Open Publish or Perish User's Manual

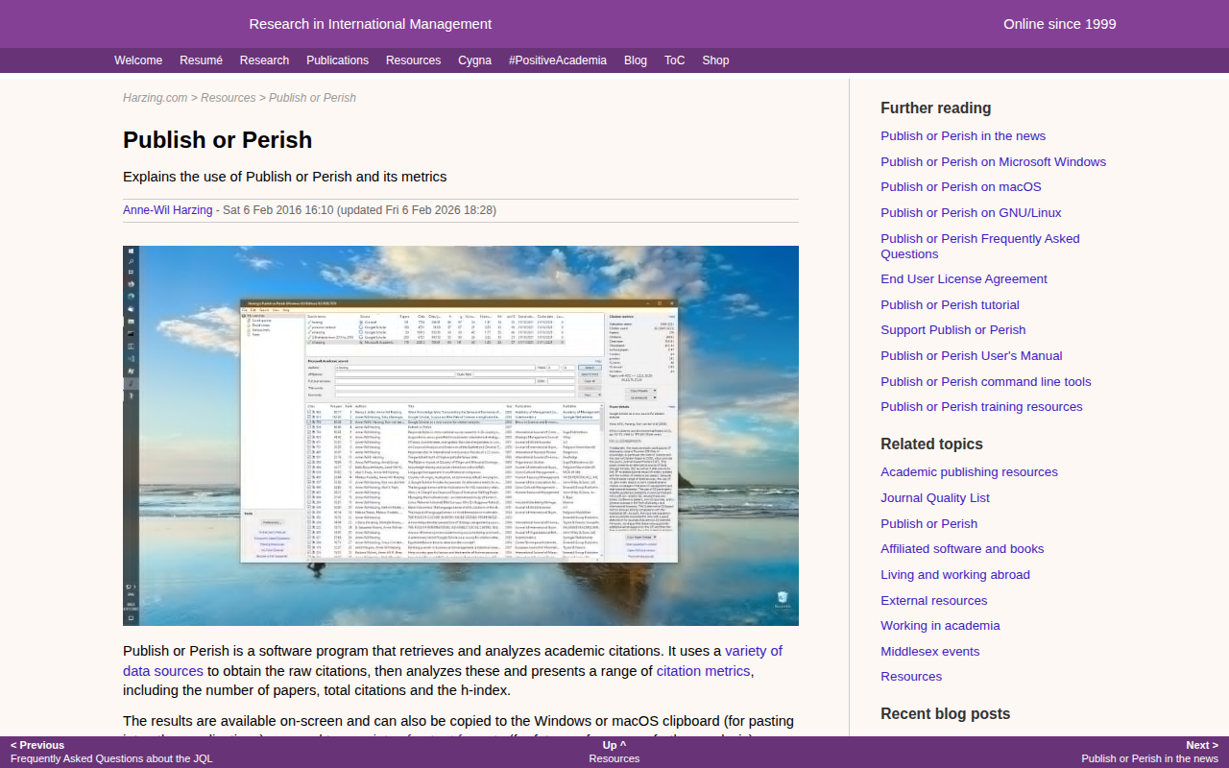pyautogui.click(x=972, y=356)
